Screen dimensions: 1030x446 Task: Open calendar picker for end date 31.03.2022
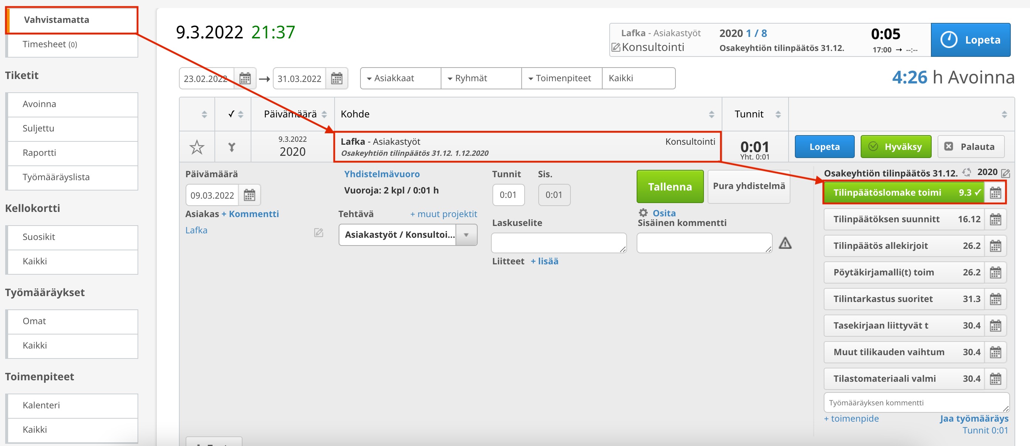(337, 78)
